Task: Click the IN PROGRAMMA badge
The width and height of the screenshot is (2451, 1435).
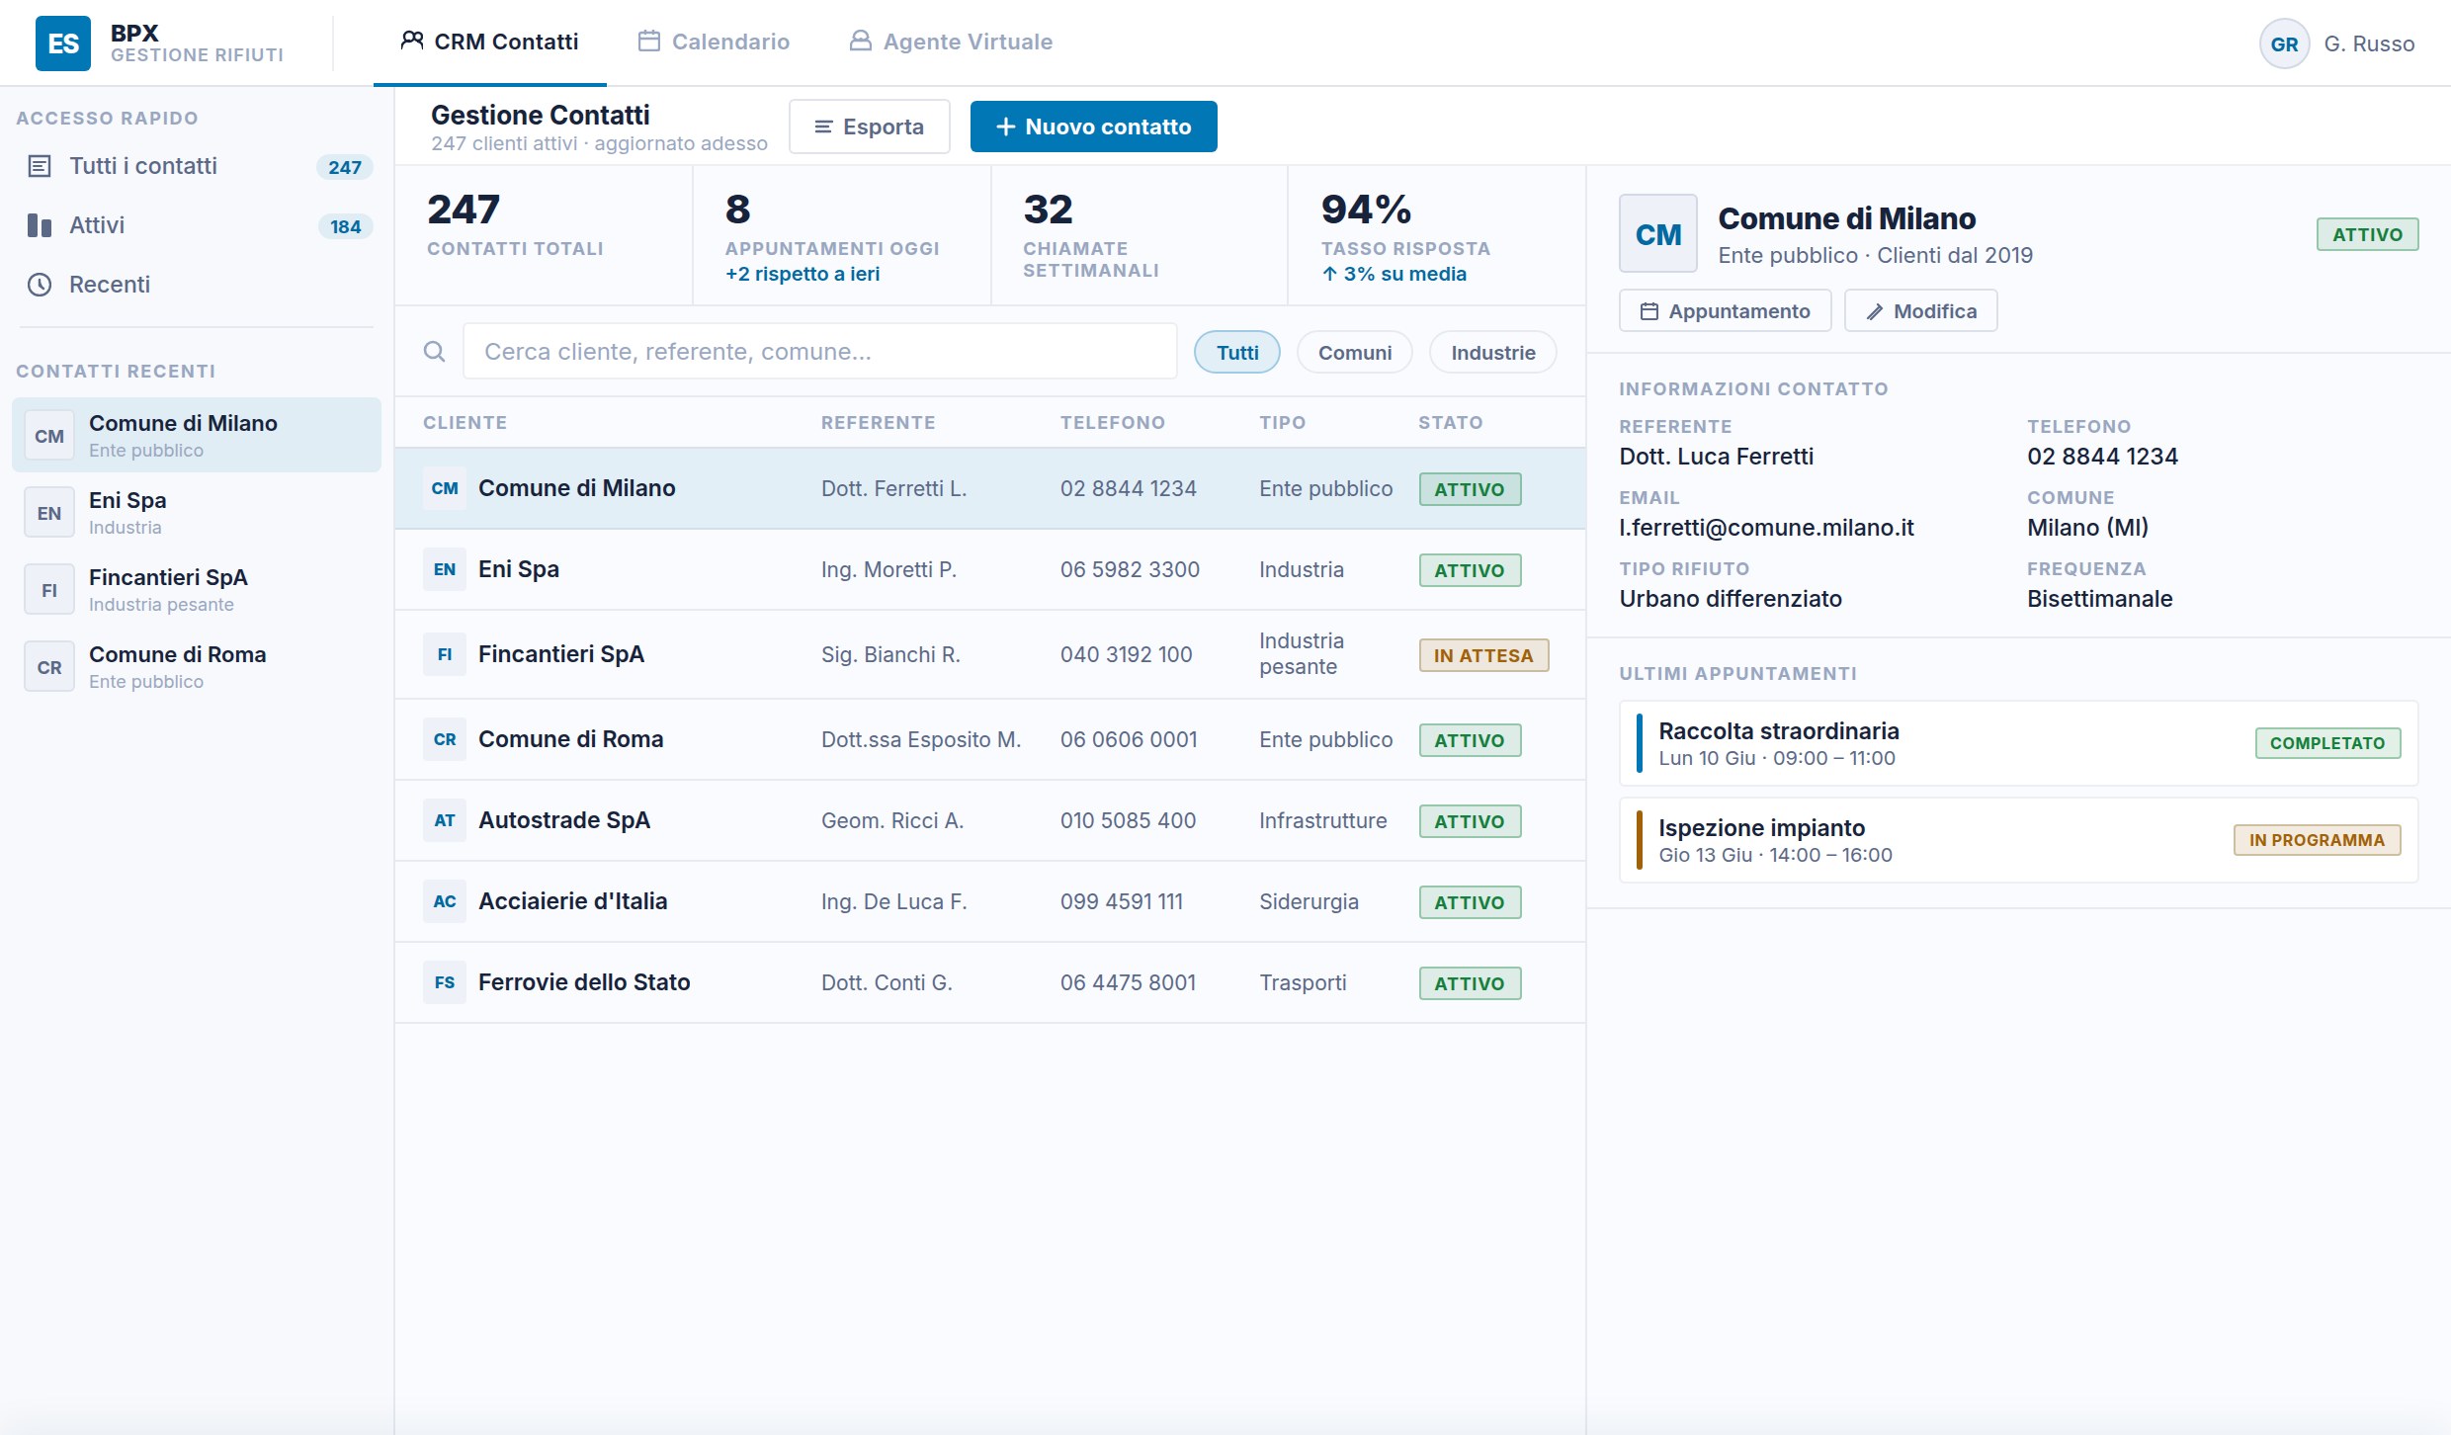Action: [2317, 840]
